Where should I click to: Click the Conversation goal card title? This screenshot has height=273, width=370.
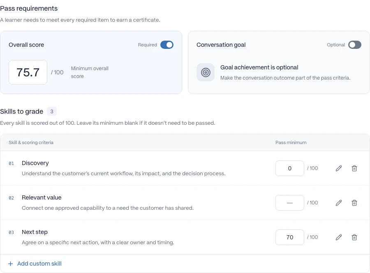click(x=221, y=45)
